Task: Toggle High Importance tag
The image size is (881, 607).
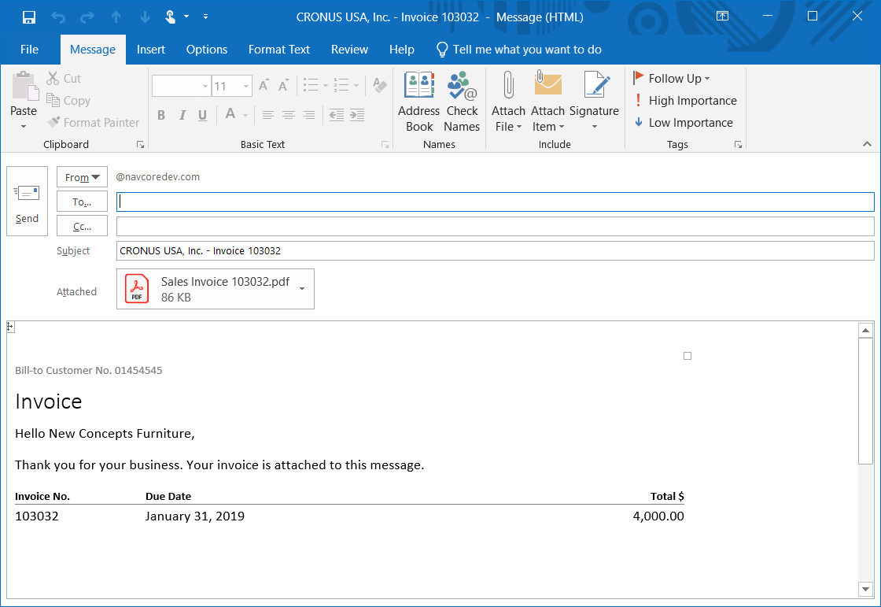Action: click(x=684, y=101)
